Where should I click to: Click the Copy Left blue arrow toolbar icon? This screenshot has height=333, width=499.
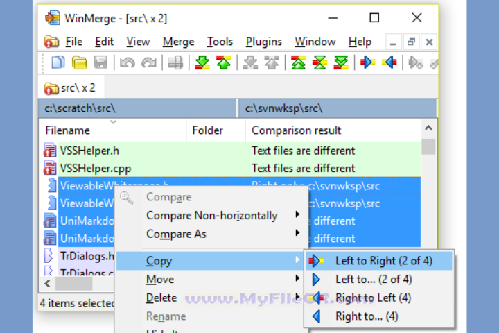point(389,62)
